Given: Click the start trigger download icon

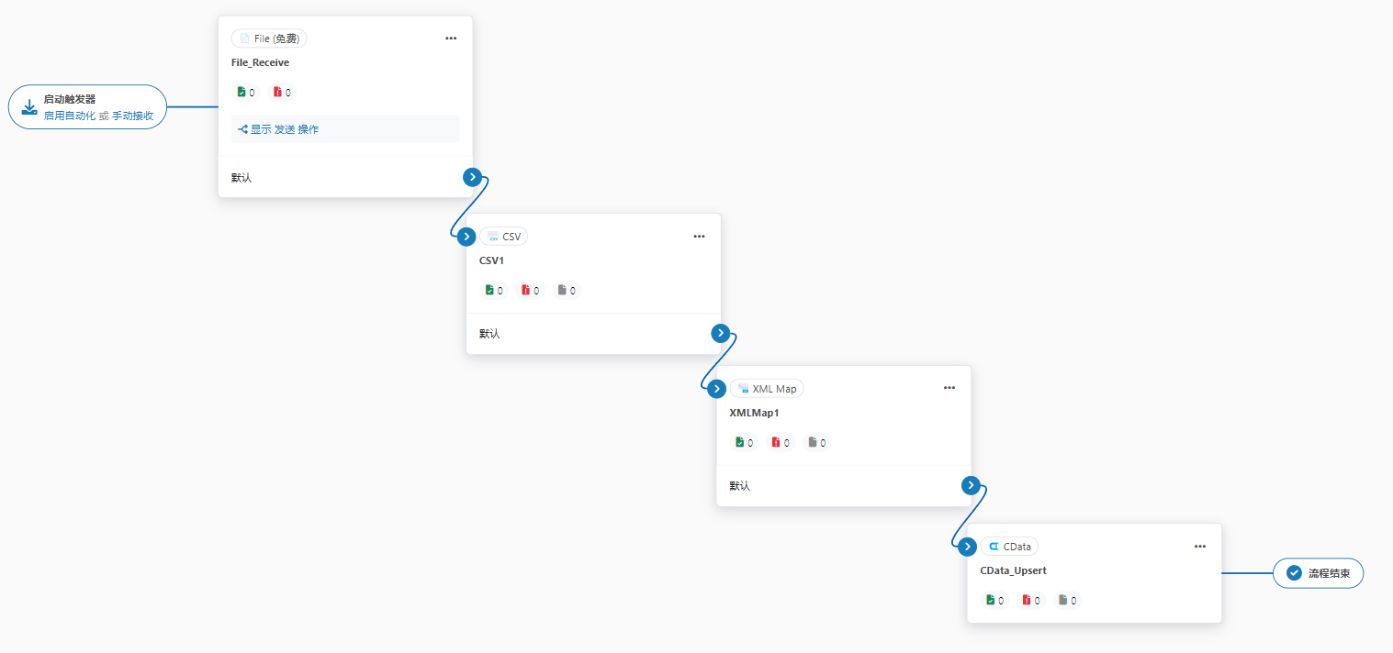Looking at the screenshot, I should 29,107.
